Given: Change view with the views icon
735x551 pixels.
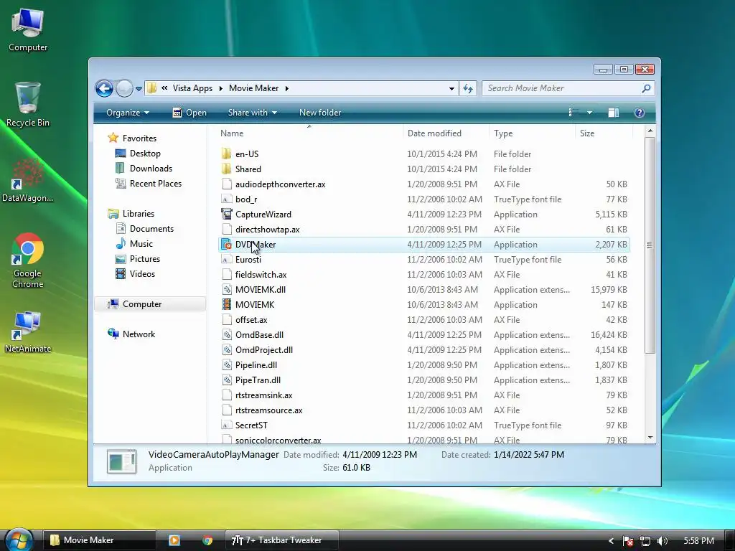Looking at the screenshot, I should 572,113.
